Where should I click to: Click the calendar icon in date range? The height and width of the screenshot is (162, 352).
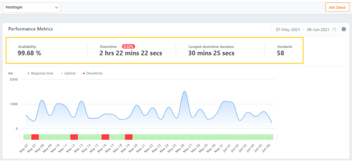pos(334,29)
